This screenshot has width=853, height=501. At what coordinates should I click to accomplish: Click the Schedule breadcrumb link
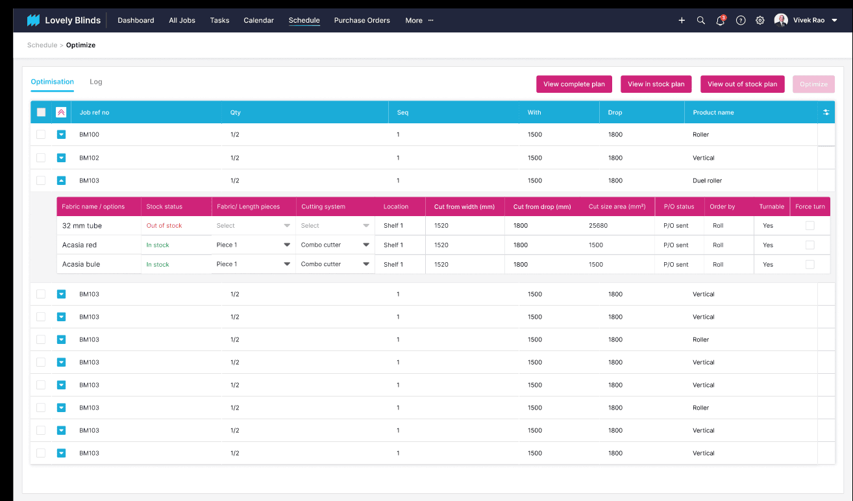point(42,45)
